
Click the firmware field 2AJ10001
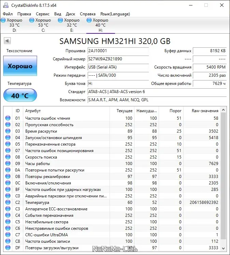click(x=118, y=51)
